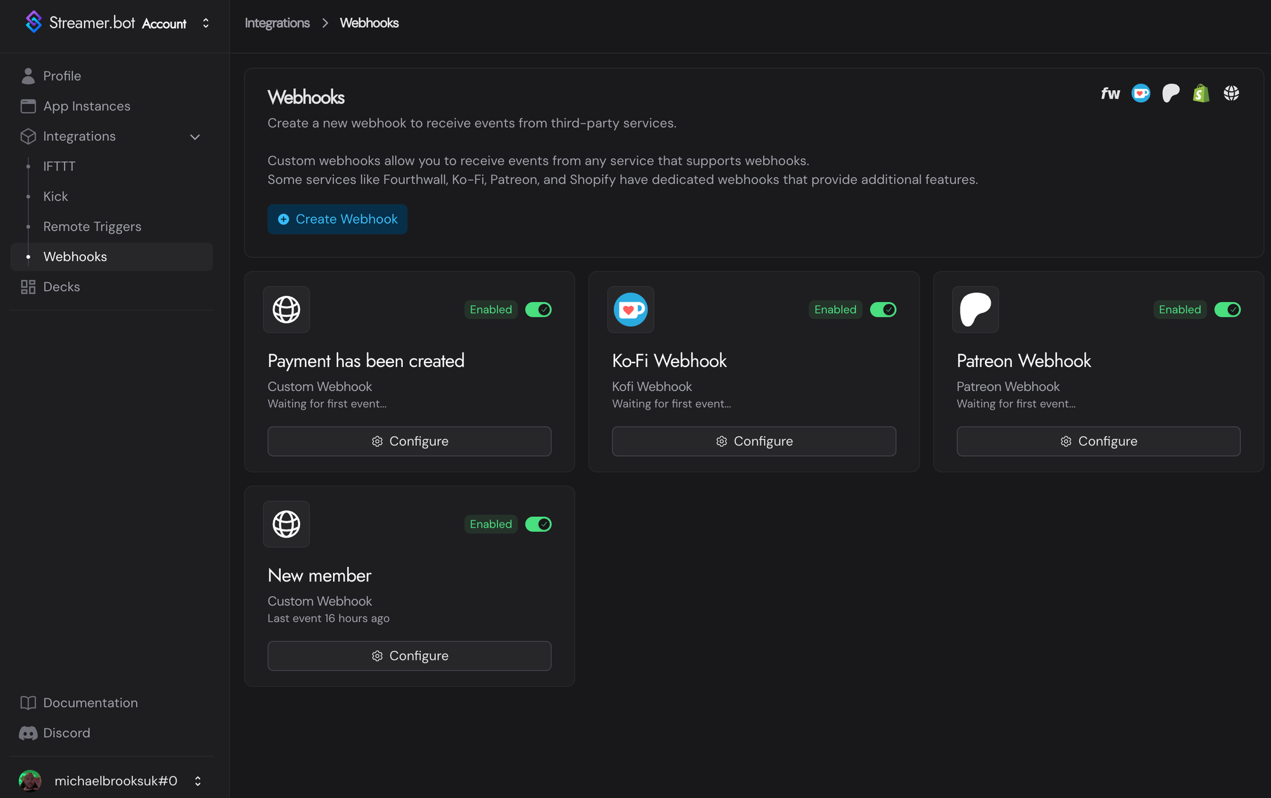Click the Ko-Fi icon in the Webhooks header
This screenshot has height=798, width=1271.
coord(1141,93)
